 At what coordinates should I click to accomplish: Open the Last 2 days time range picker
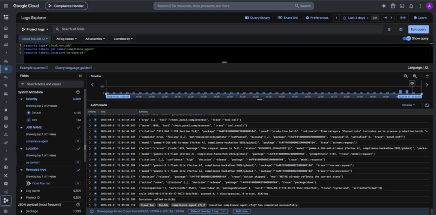355,18
